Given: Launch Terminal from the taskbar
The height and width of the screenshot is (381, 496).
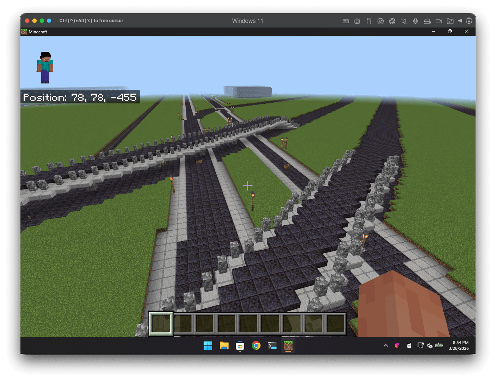Looking at the screenshot, I should (x=272, y=345).
